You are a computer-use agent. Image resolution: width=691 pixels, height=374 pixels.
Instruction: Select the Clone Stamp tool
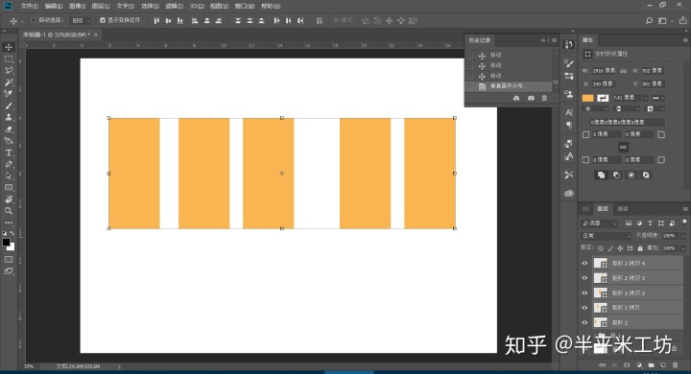click(9, 117)
